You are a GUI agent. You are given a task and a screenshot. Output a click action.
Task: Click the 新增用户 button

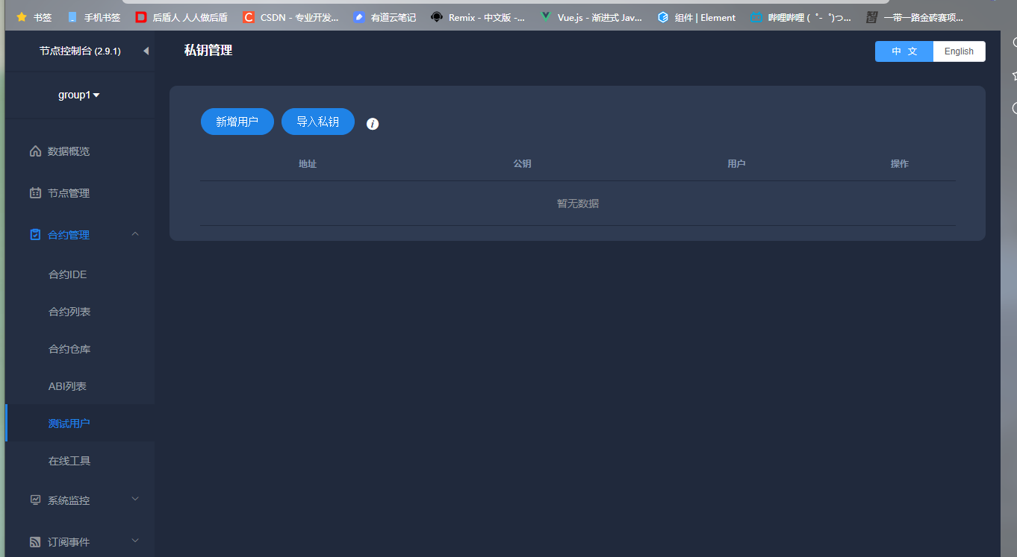pyautogui.click(x=237, y=121)
